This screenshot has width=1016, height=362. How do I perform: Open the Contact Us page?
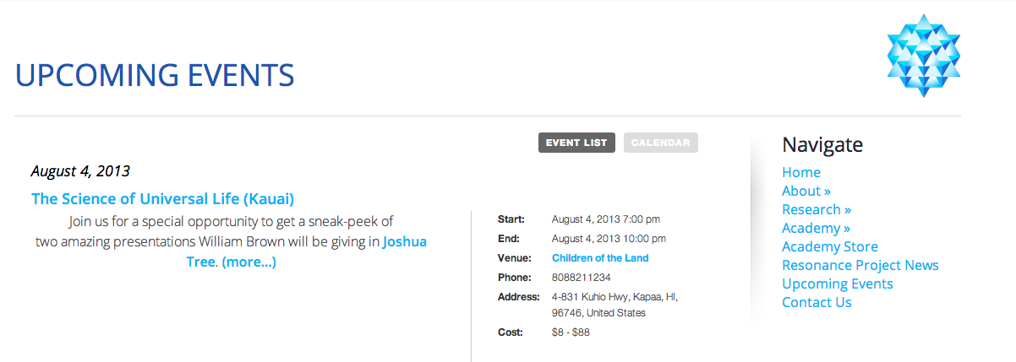pyautogui.click(x=817, y=302)
